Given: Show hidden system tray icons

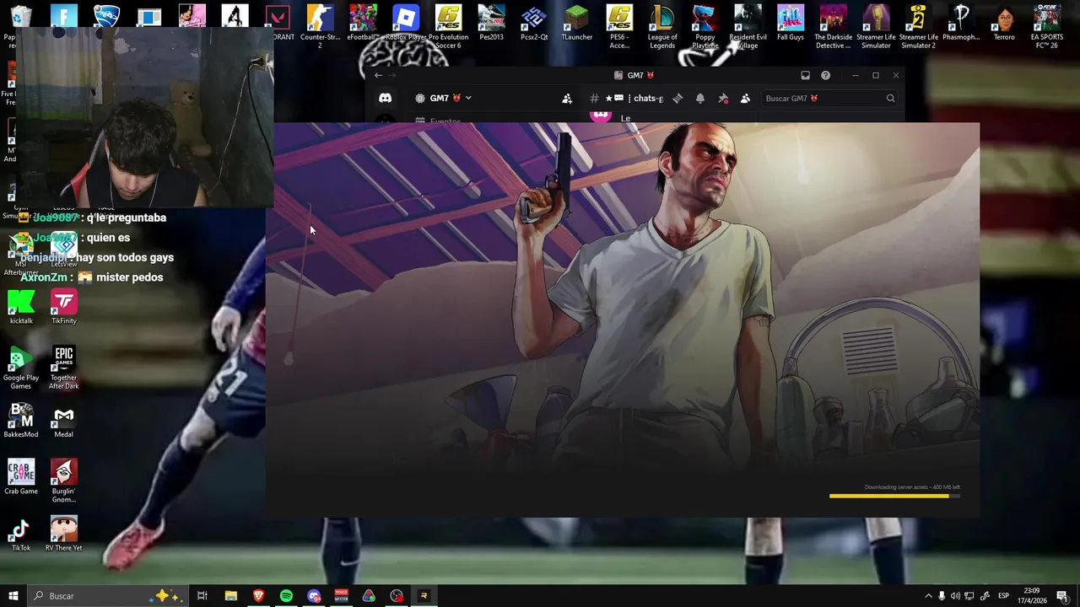Looking at the screenshot, I should click(x=928, y=596).
